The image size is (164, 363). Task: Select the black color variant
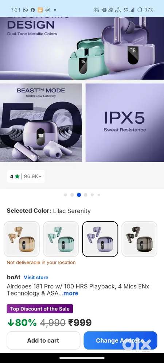(140, 239)
